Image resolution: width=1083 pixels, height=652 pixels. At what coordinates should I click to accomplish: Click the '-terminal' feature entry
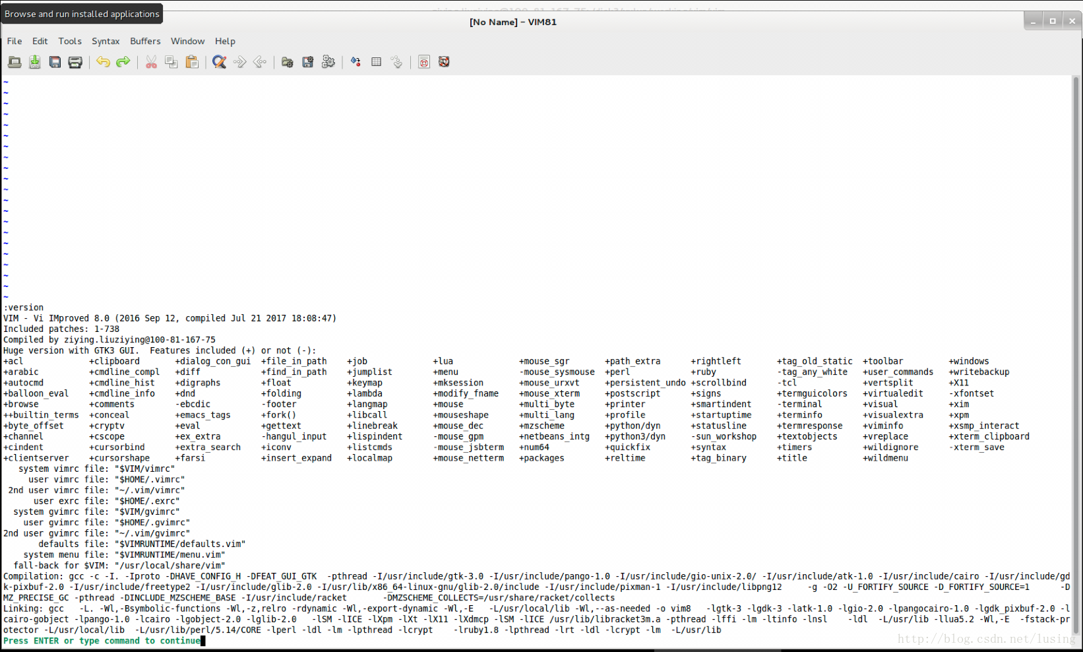coord(799,404)
